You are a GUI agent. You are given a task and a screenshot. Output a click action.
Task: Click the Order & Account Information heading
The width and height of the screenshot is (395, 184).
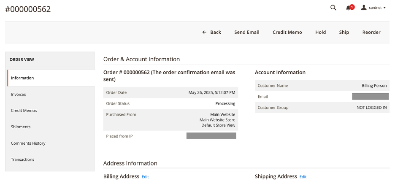141,59
